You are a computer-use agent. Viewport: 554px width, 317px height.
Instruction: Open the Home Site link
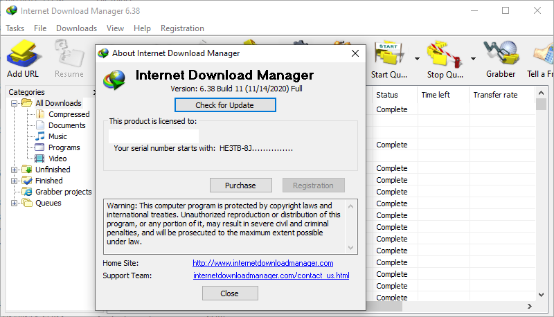tap(263, 263)
